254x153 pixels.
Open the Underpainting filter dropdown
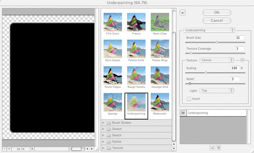coord(209,30)
